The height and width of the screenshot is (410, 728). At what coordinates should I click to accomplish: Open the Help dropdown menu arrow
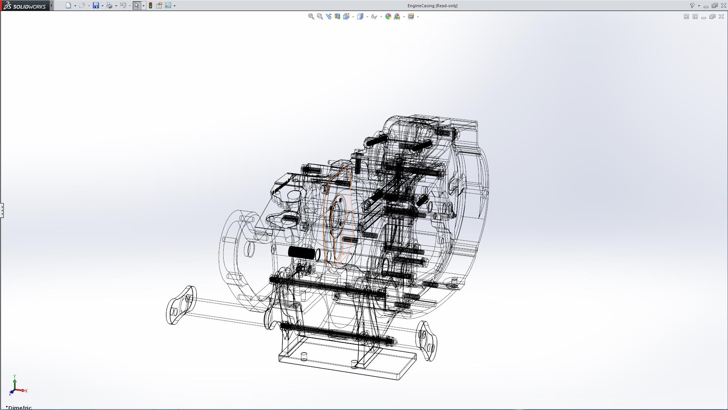click(699, 6)
